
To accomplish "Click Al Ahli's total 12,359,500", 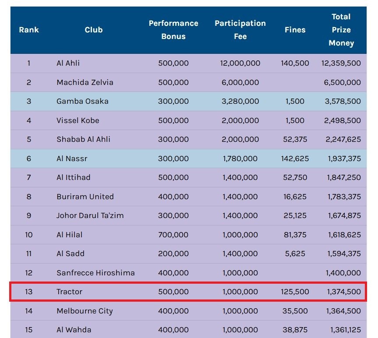I will 341,63.
